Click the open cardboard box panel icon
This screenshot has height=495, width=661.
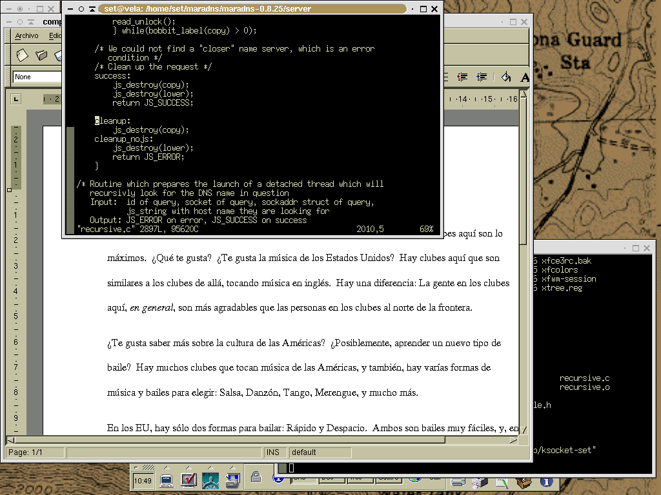(524, 482)
